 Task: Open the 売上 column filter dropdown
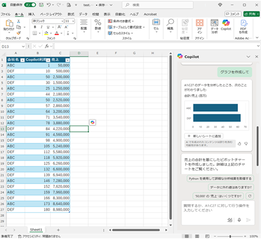tap(68, 60)
